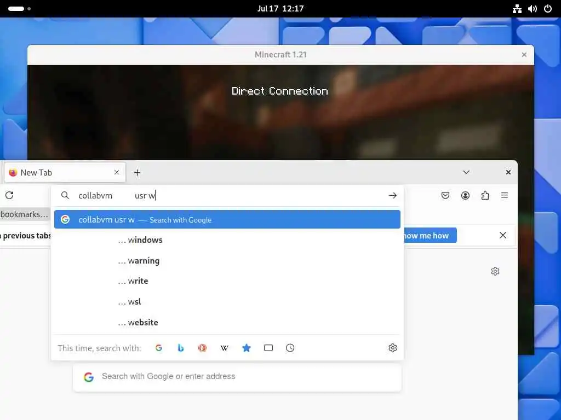Open New Tab personalize gear icon
Screen dimensions: 561x420
click(495, 271)
